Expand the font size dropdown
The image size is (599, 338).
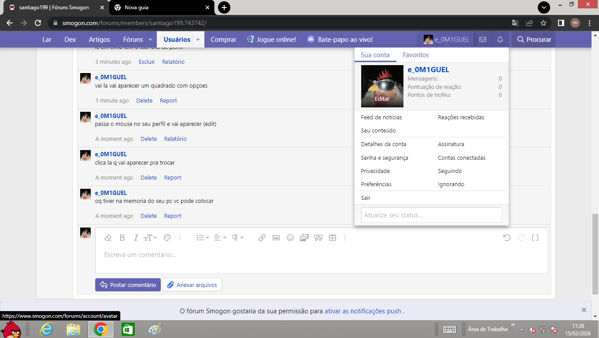pos(149,238)
